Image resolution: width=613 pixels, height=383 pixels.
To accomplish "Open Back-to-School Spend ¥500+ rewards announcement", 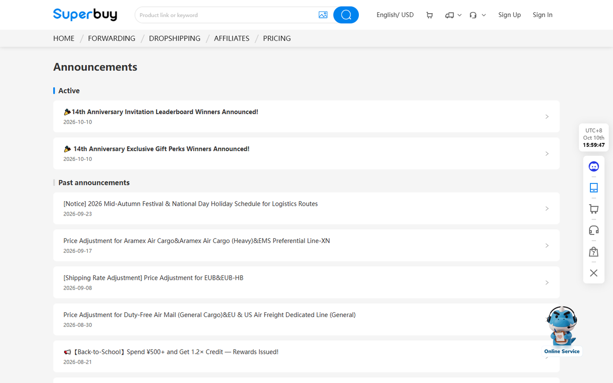I will [306, 357].
